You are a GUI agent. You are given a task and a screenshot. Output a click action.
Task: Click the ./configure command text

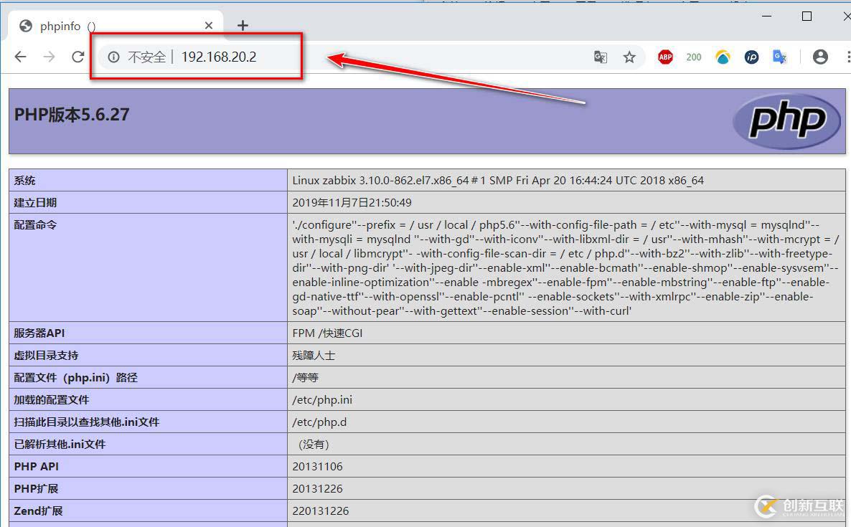565,268
